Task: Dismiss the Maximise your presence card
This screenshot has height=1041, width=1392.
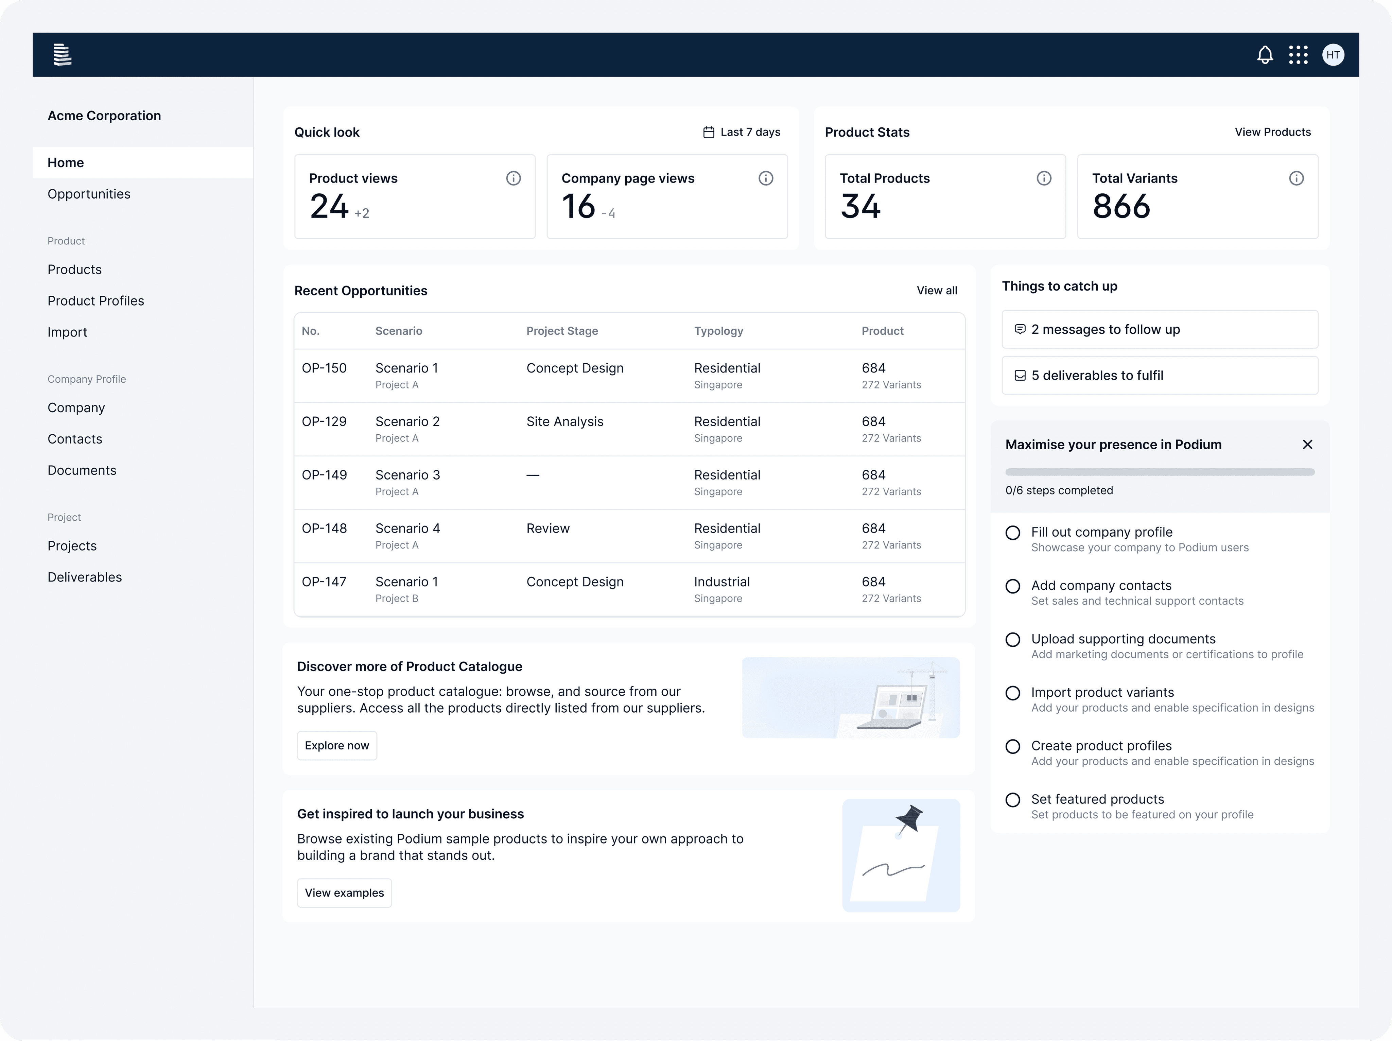Action: (x=1307, y=444)
